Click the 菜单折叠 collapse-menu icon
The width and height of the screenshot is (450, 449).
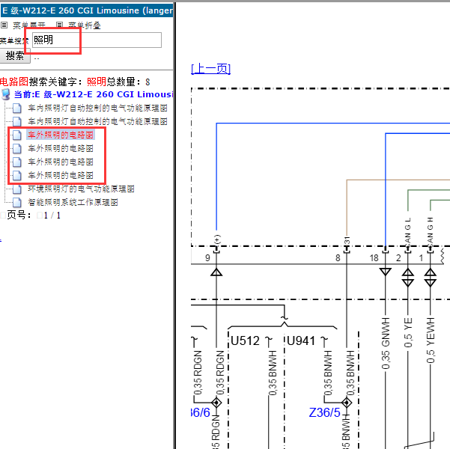tap(59, 25)
